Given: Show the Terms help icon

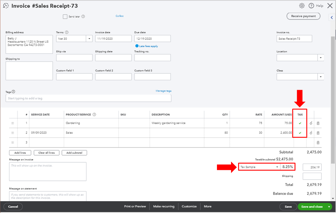Looking at the screenshot, I should [x=67, y=32].
